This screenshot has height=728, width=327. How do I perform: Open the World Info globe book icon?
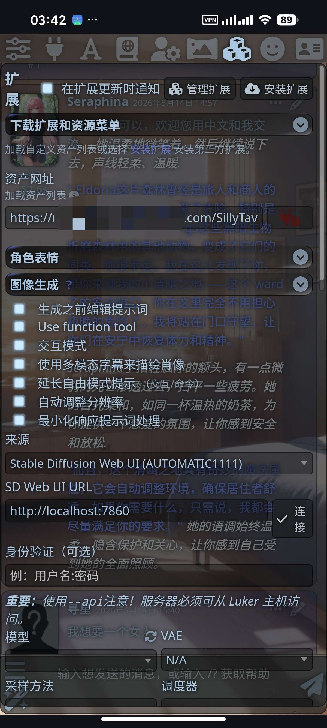[x=127, y=49]
